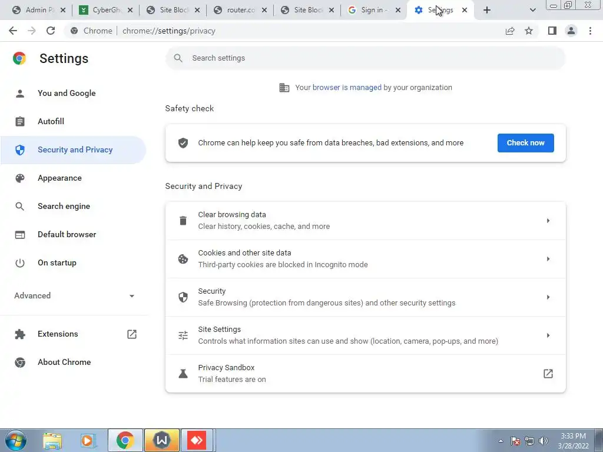Close the Settings tab
Screen dimensions: 603x452
pos(465,10)
